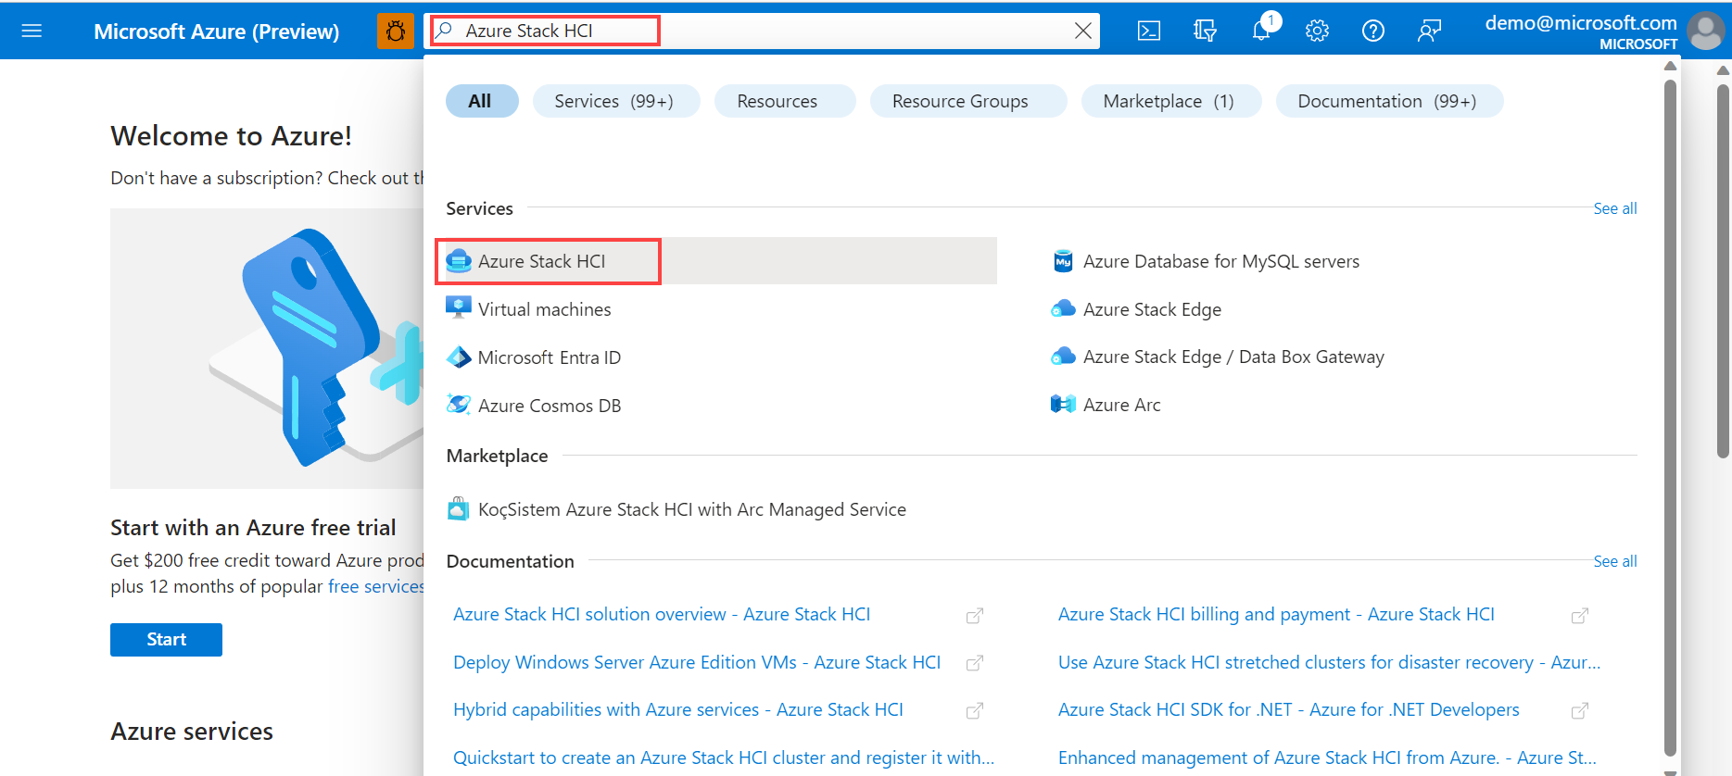Open Azure Stack Edge service result
The height and width of the screenshot is (776, 1732).
tap(1152, 309)
